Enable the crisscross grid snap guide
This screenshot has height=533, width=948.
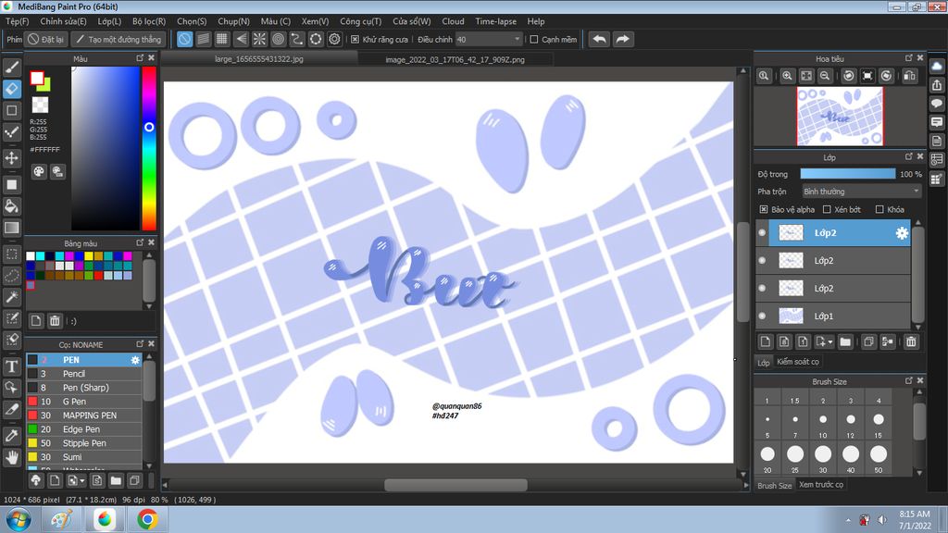click(222, 39)
